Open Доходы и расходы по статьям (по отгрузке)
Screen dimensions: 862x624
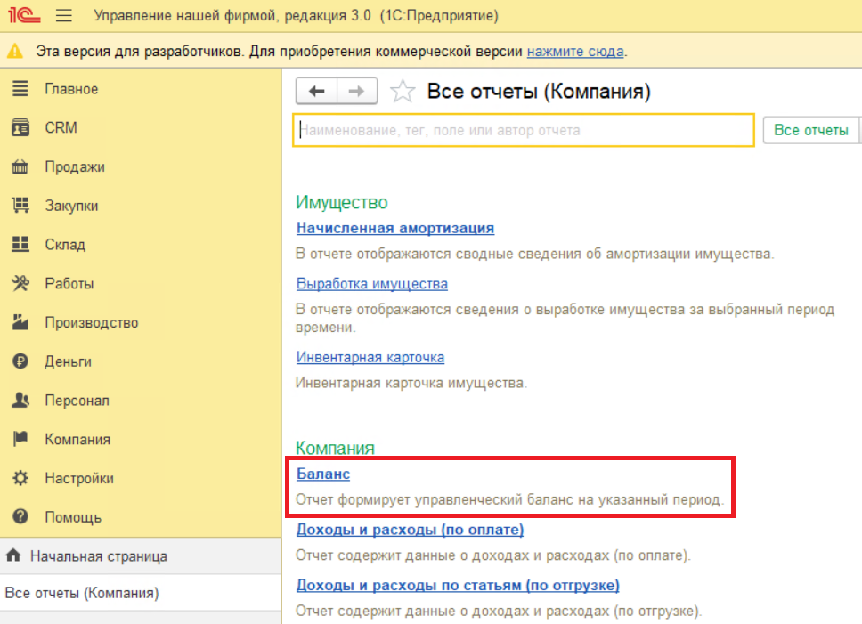(458, 585)
